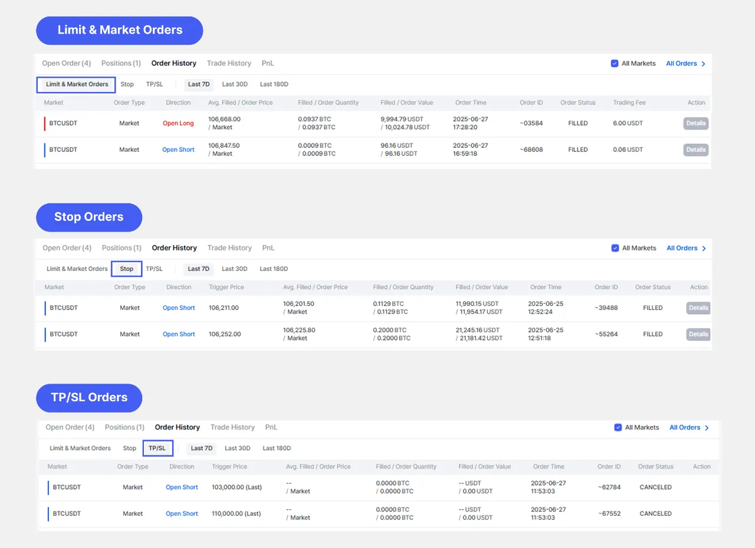The width and height of the screenshot is (755, 548).
Task: Select Open Order (4) tab in TP/SL panel
Action: click(x=70, y=427)
